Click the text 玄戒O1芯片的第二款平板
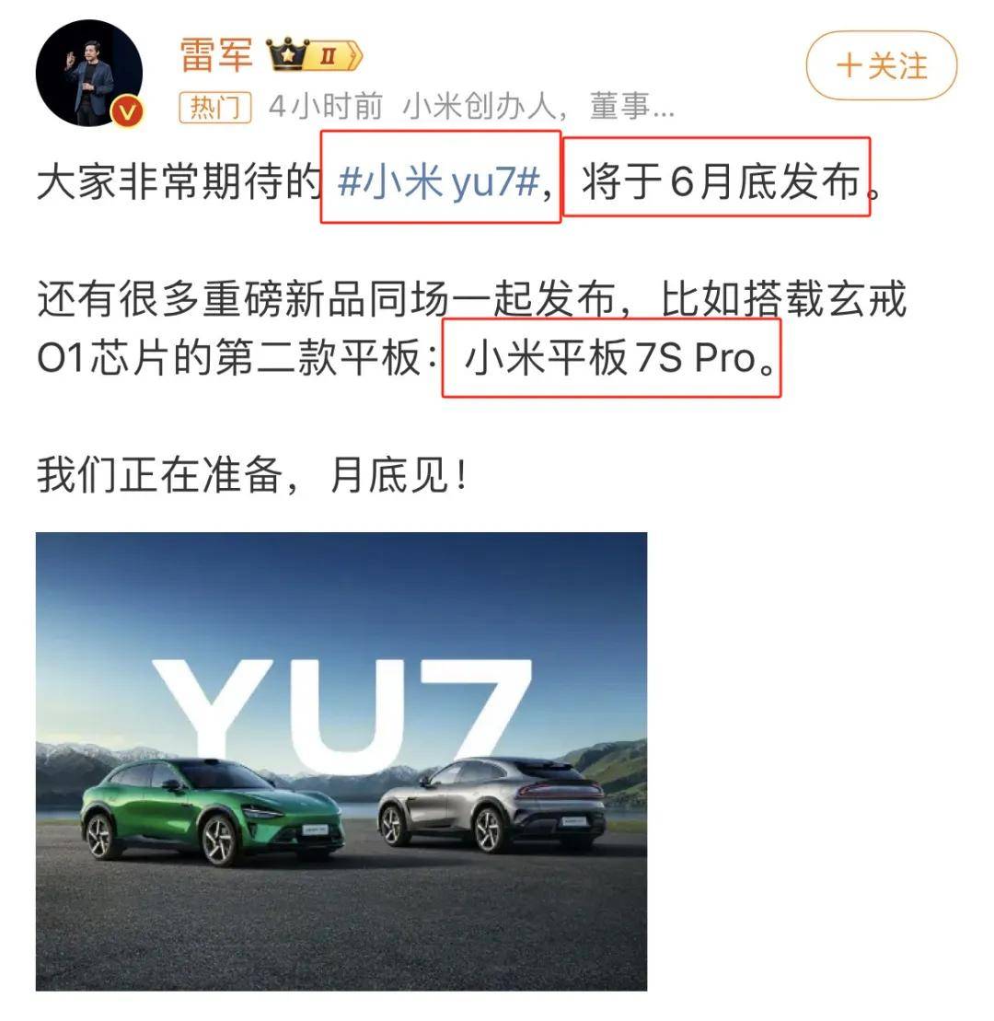This screenshot has width=994, height=1021. pos(237,357)
